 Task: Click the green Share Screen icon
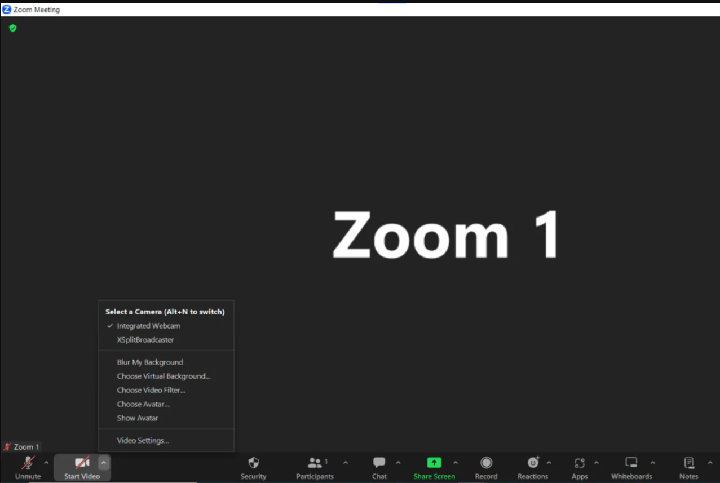pyautogui.click(x=434, y=463)
